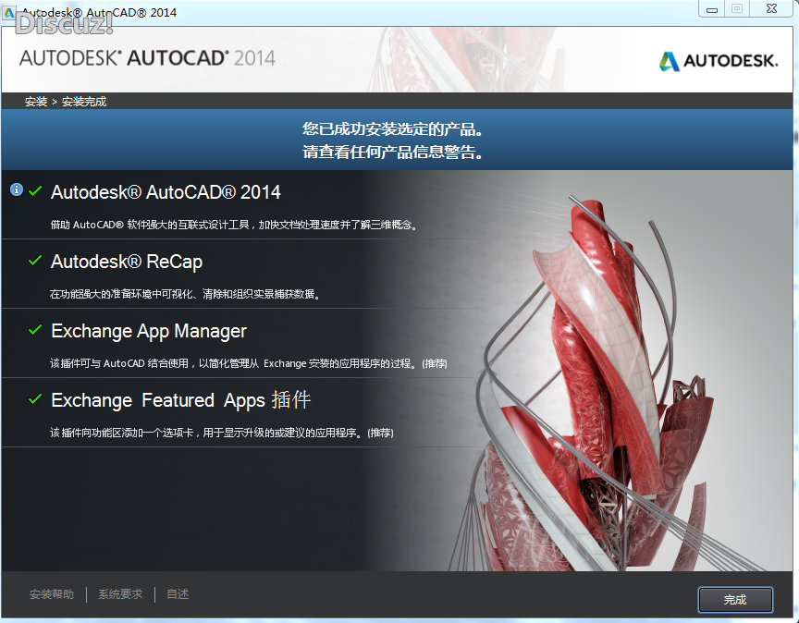The image size is (799, 623).
Task: Click the green checkmark next to Autodesk AutoCAD 2014
Action: coord(35,191)
